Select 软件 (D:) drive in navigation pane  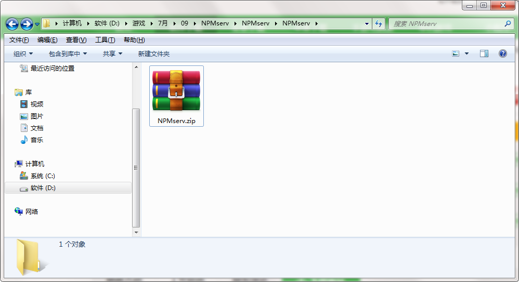tap(68, 188)
